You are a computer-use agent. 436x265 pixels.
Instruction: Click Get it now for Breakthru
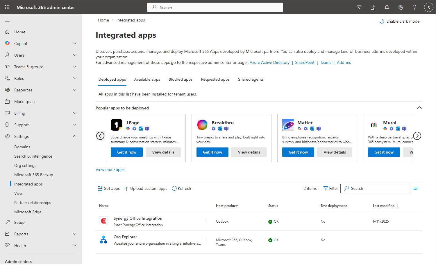coord(212,152)
